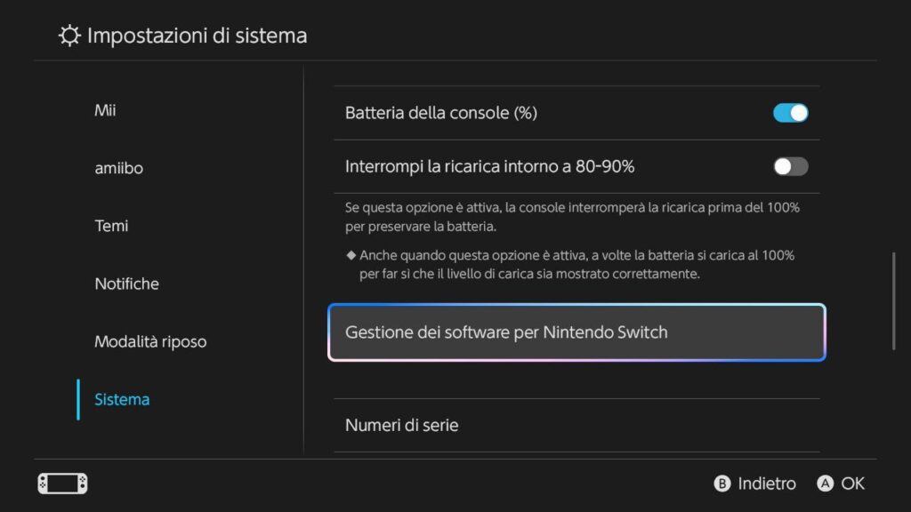Click the OK label
This screenshot has width=911, height=512.
point(852,484)
